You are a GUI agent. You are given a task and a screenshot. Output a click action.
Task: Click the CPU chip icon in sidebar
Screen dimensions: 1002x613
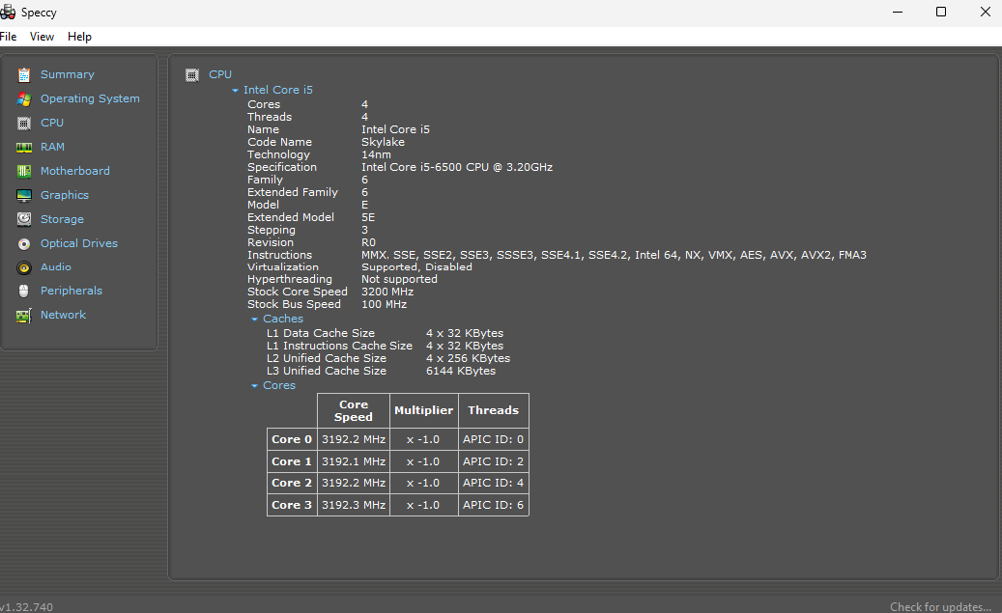point(23,124)
